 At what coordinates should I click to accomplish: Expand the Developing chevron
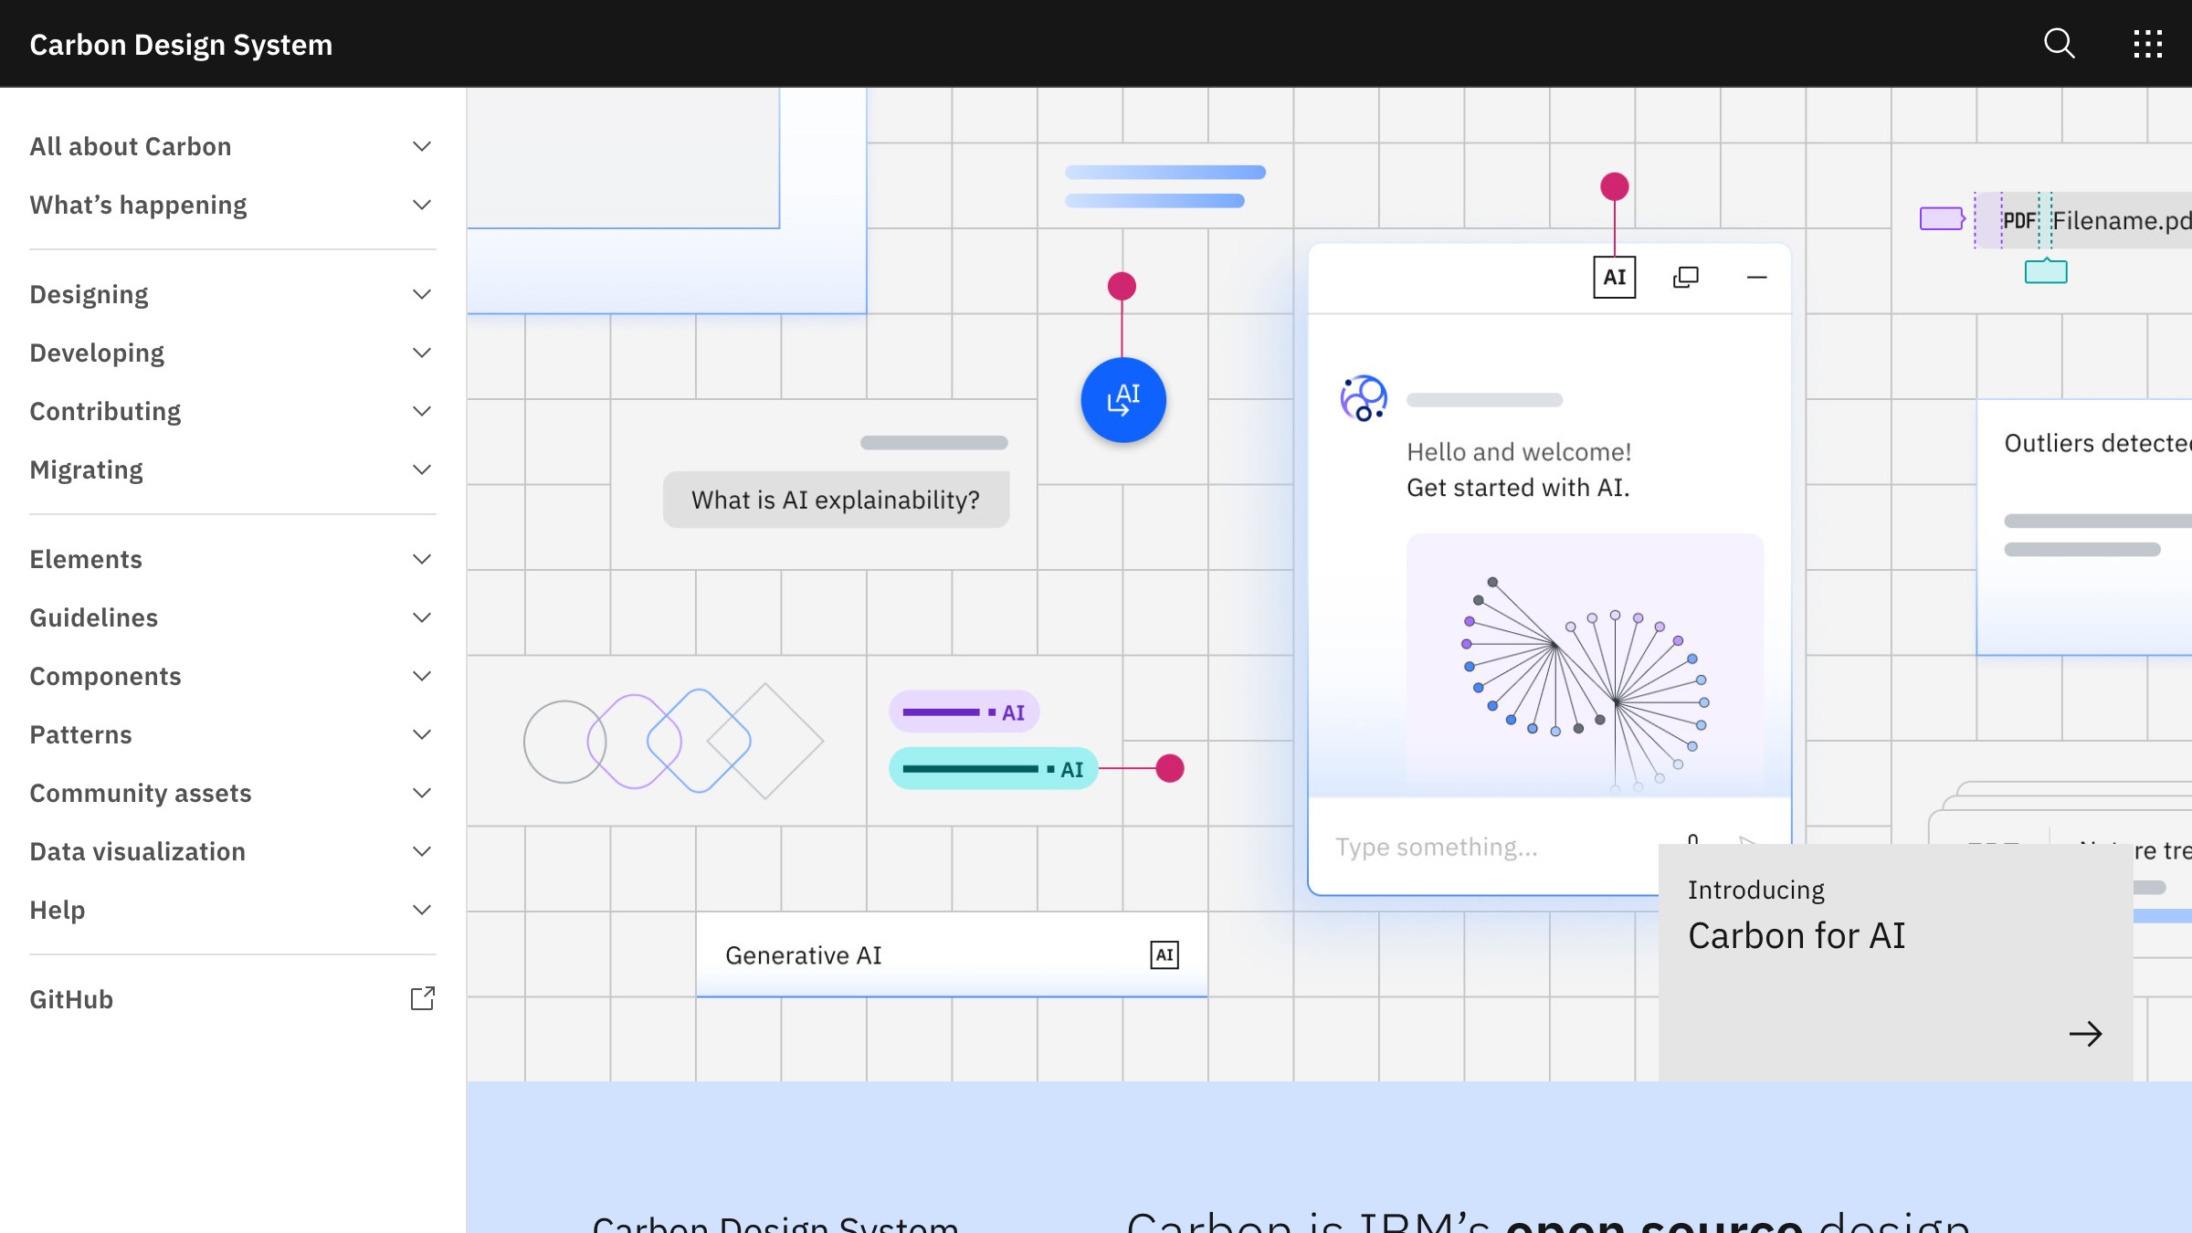point(421,353)
